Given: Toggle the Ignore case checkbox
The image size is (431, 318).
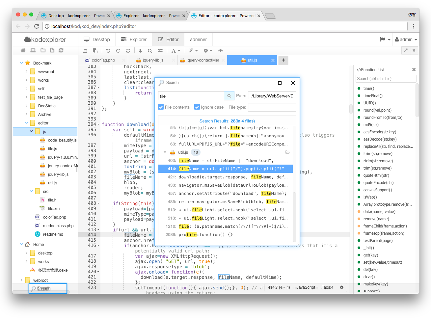Looking at the screenshot, I should pos(197,107).
